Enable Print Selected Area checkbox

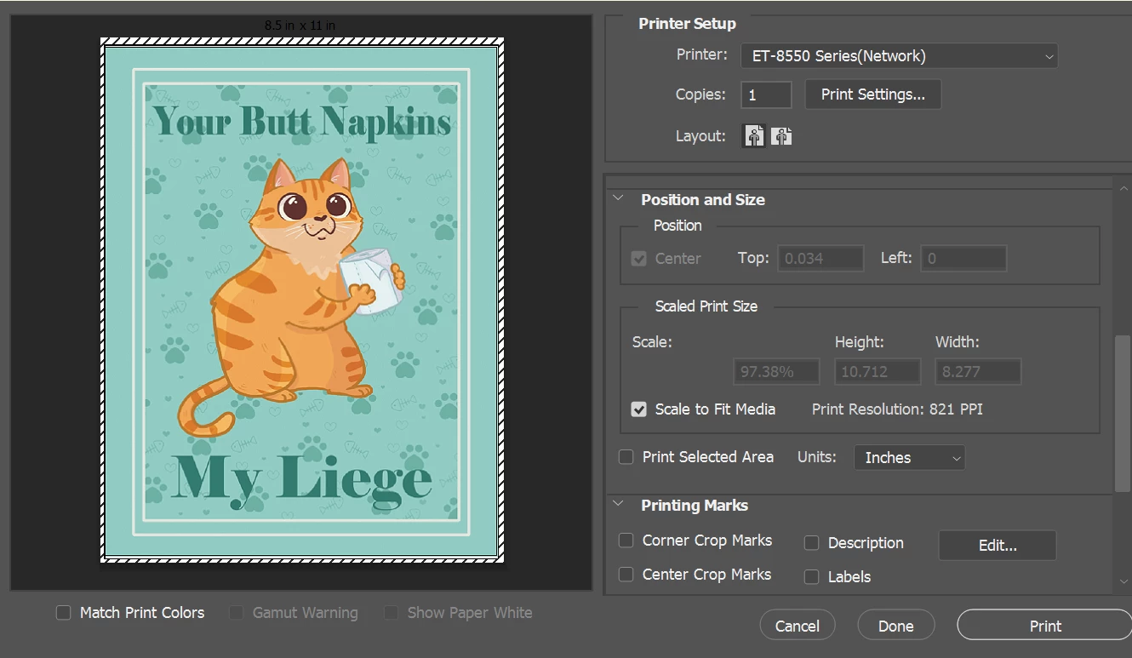coord(626,457)
